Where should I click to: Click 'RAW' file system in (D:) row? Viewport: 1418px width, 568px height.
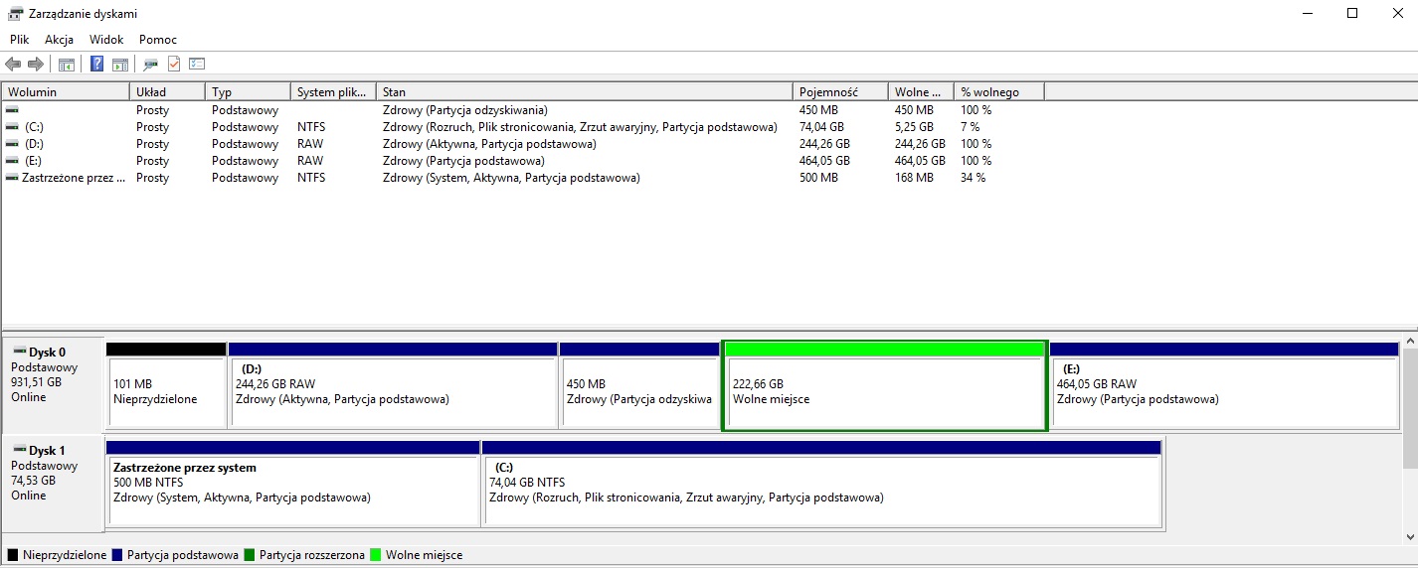click(309, 144)
